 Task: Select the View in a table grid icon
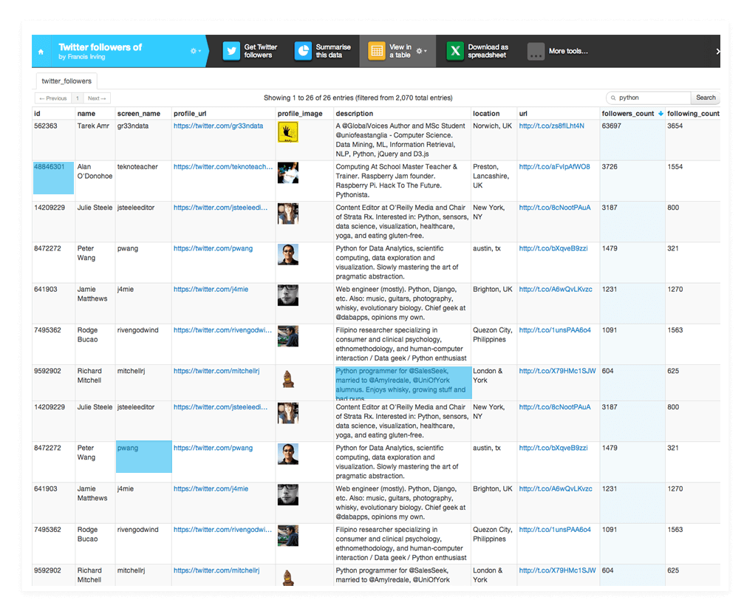[377, 51]
